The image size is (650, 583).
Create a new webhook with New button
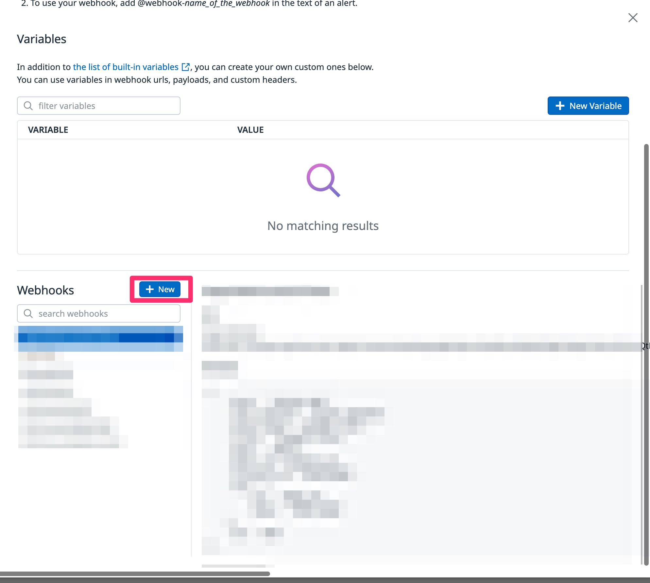click(160, 289)
